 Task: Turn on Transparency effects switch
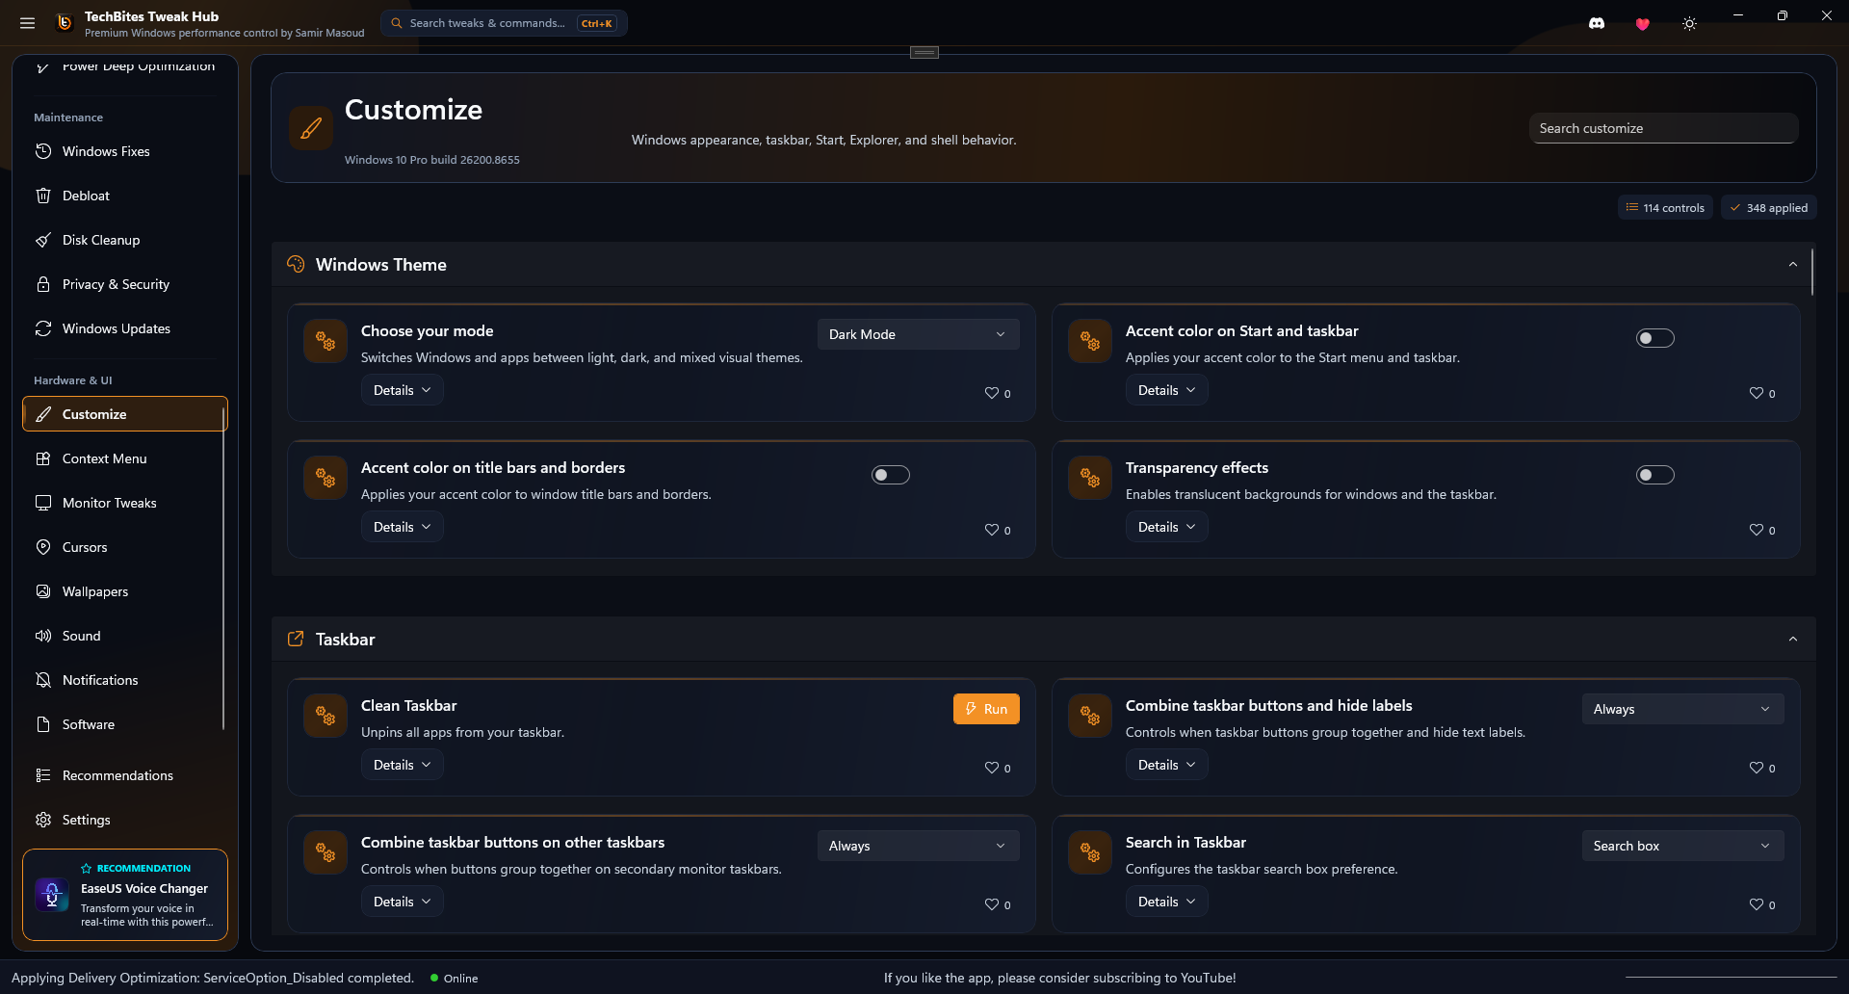click(x=1654, y=475)
